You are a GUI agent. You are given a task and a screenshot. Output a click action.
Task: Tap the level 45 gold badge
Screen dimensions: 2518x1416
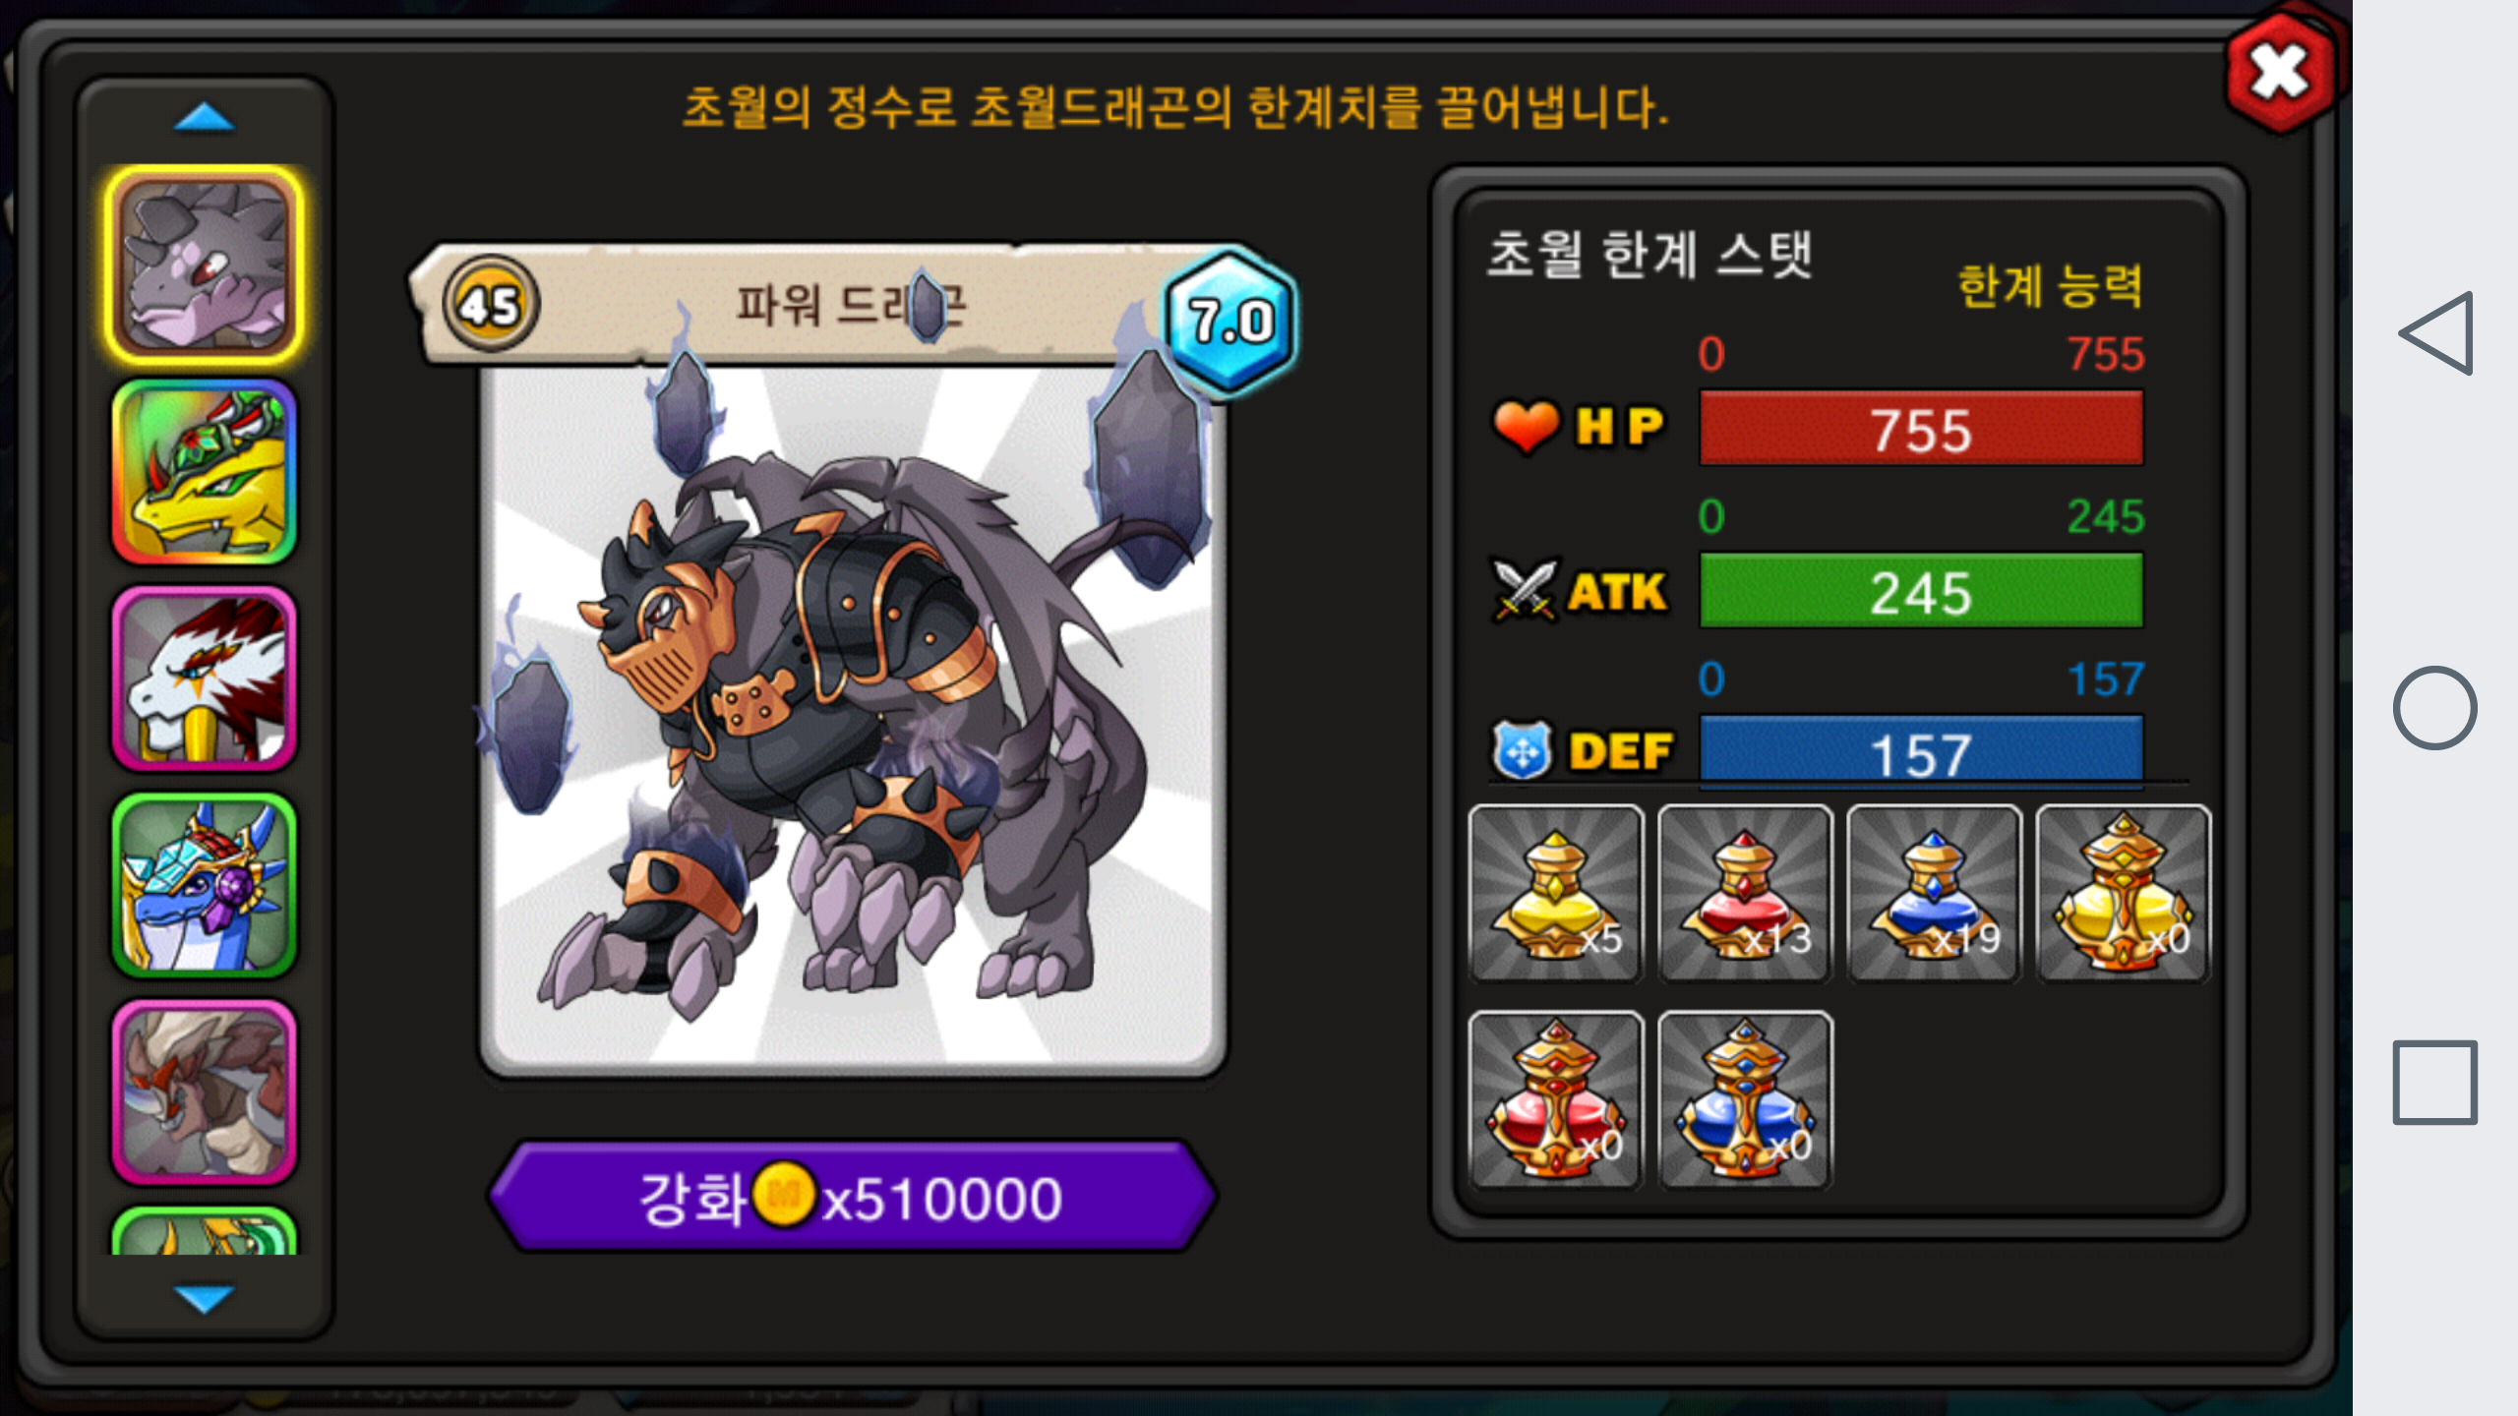click(x=490, y=304)
